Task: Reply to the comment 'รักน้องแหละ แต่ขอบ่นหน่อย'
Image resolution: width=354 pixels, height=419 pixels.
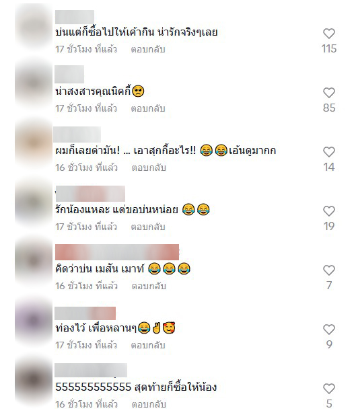Action: [148, 227]
